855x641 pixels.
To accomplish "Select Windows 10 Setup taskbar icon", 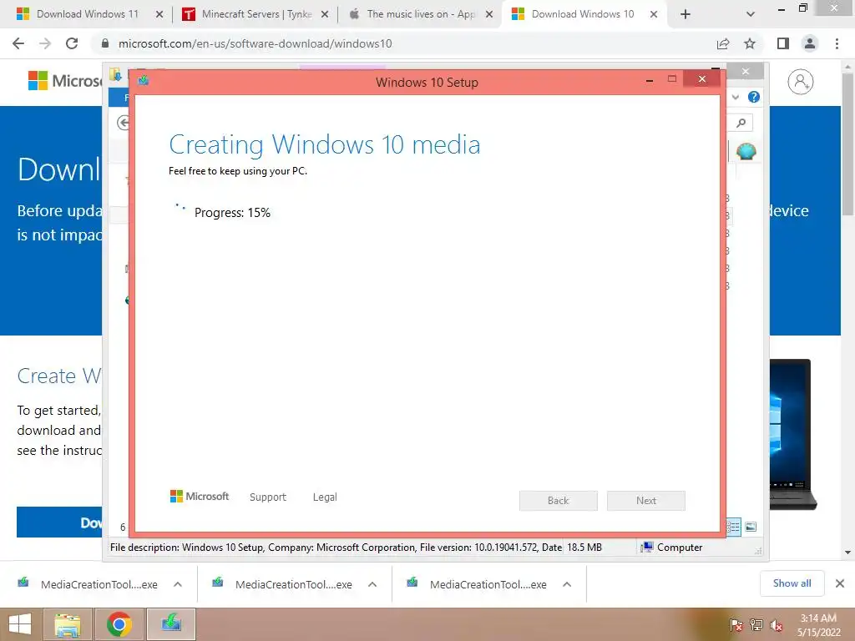I will [x=170, y=624].
